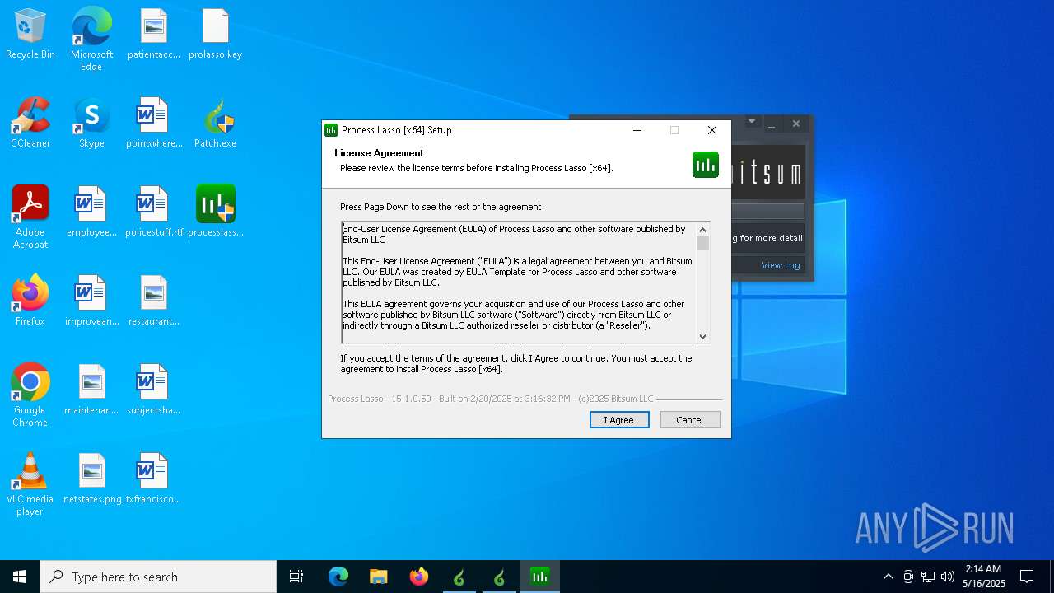This screenshot has width=1054, height=593.
Task: Click the taskbar search box
Action: click(x=158, y=577)
